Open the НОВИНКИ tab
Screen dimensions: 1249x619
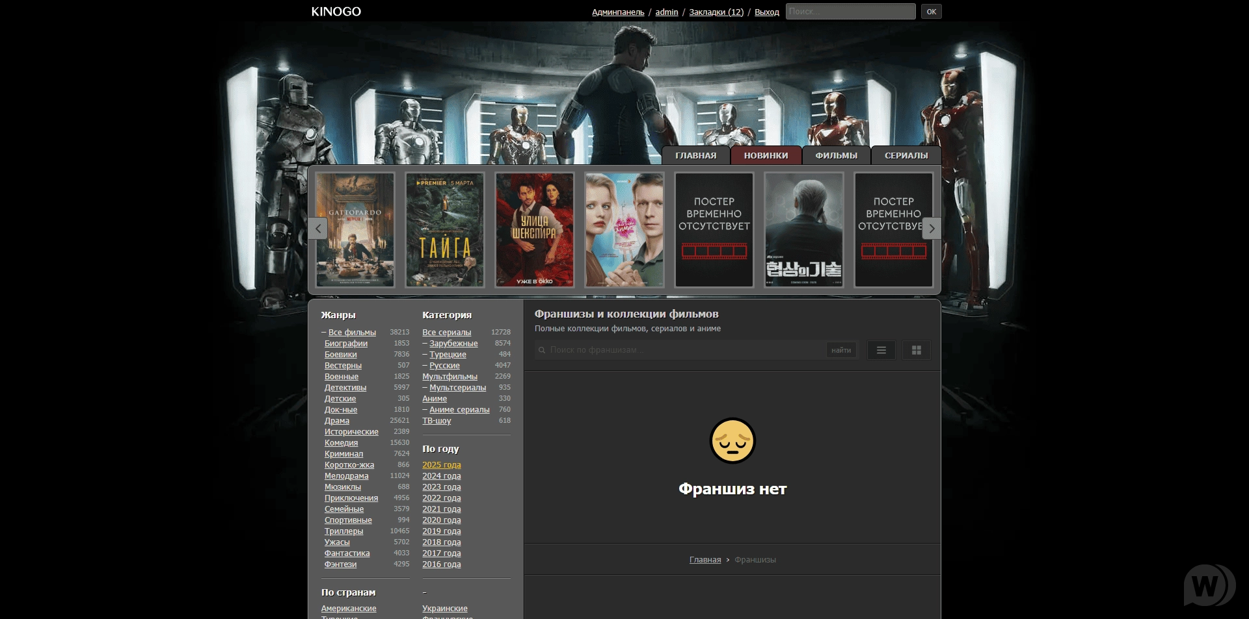click(766, 156)
